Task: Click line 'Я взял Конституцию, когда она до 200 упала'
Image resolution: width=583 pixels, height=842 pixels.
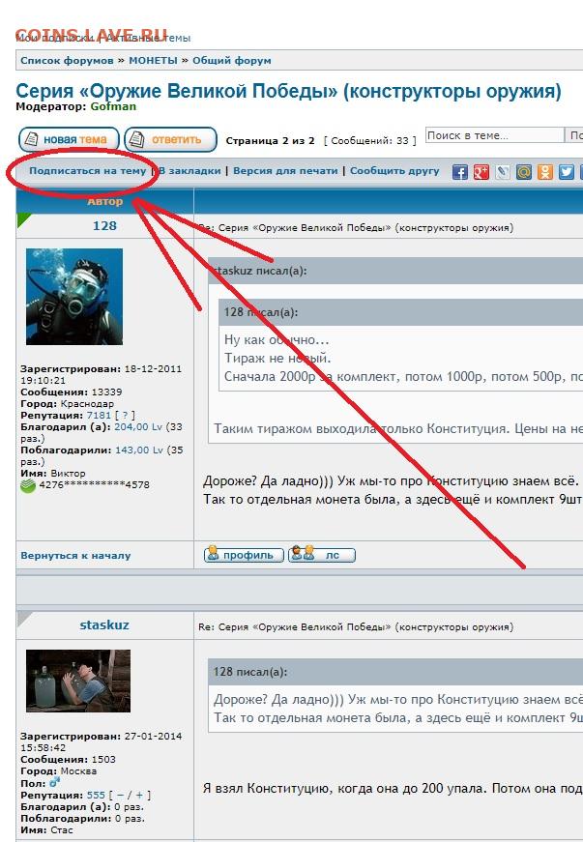Action: [344, 788]
